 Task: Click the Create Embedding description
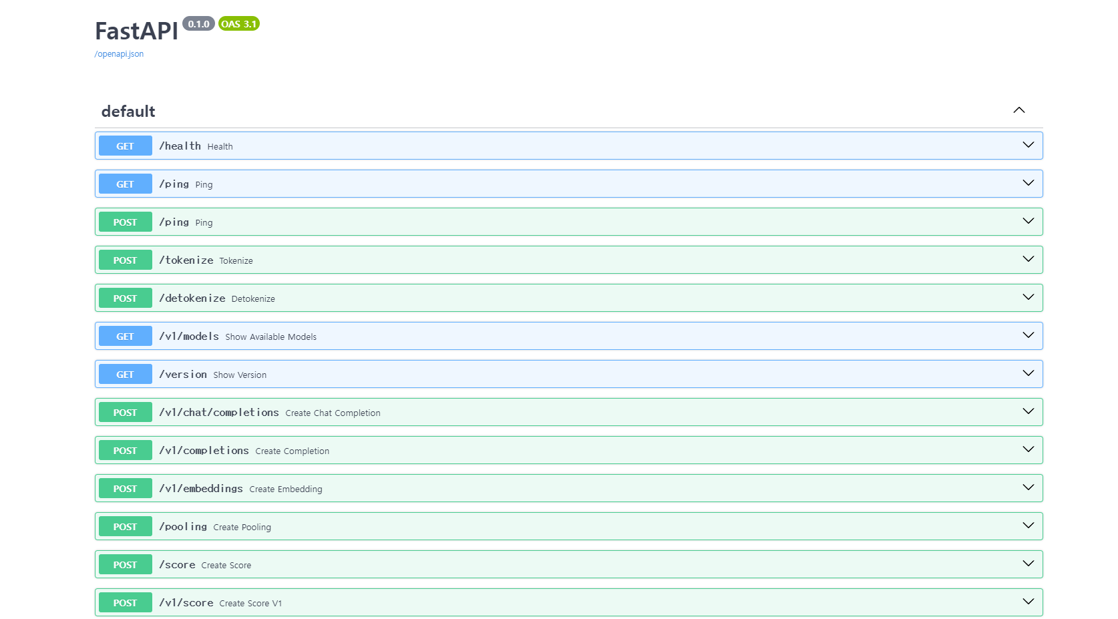(286, 489)
